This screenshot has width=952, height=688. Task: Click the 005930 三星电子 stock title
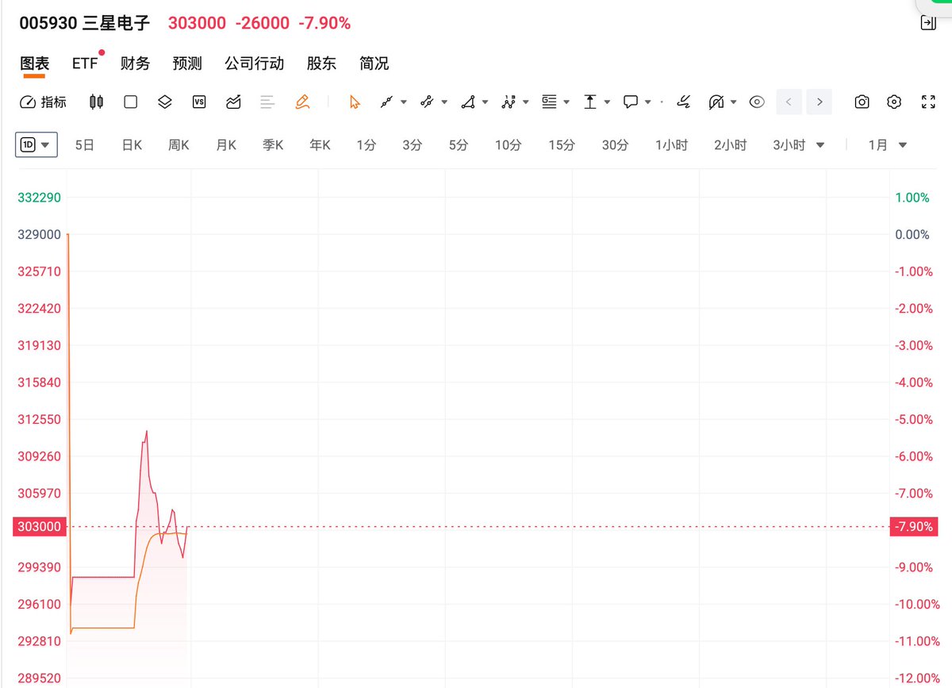pos(85,23)
